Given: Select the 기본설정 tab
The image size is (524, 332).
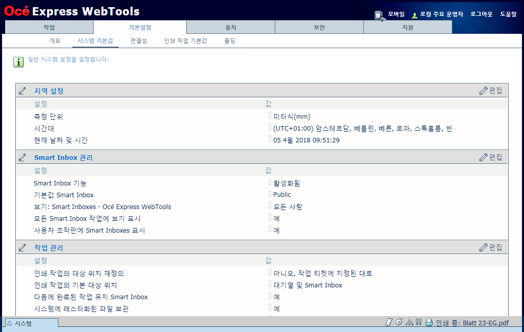Looking at the screenshot, I should (x=140, y=28).
